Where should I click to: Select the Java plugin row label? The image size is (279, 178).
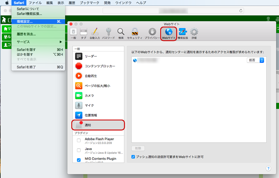88,149
